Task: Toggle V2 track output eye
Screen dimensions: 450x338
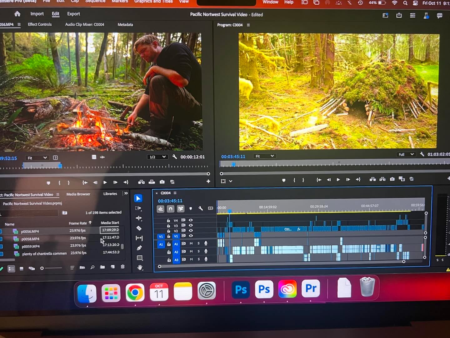Action: [x=191, y=231]
